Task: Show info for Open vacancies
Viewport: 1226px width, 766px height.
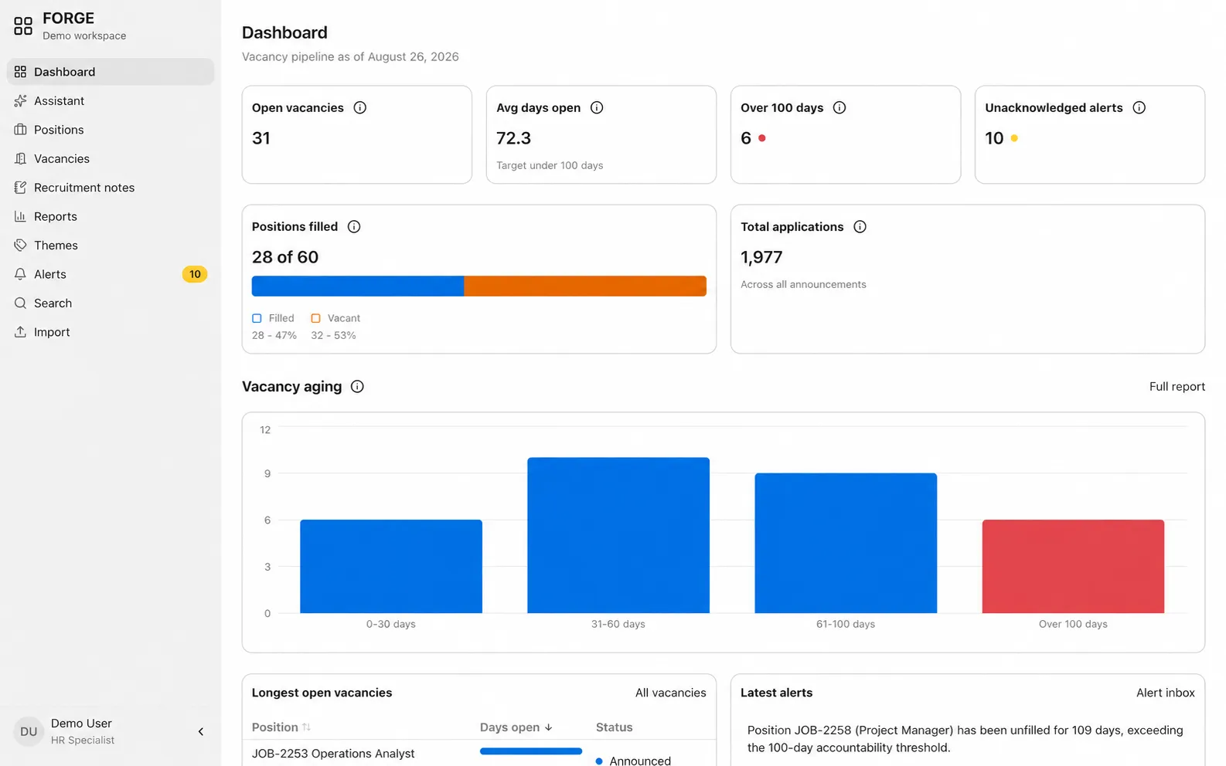Action: point(360,107)
